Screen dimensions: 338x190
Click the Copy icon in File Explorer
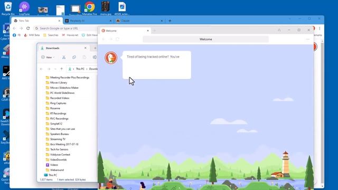tap(74, 57)
